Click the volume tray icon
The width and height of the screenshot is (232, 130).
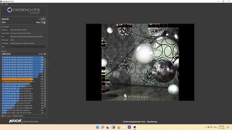pos(212,127)
